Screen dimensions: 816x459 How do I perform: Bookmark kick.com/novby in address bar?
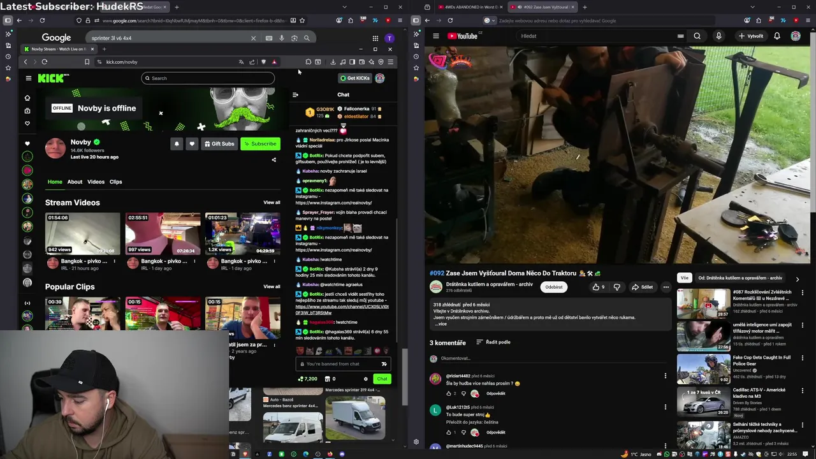87,62
